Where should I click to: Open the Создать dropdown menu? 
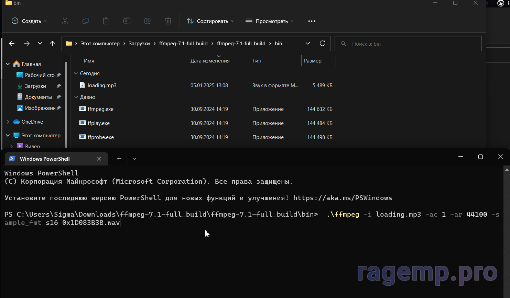(29, 21)
